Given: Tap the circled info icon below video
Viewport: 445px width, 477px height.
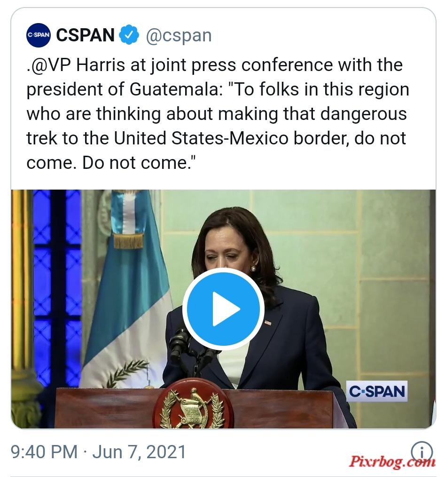Looking at the screenshot, I should coord(422,452).
